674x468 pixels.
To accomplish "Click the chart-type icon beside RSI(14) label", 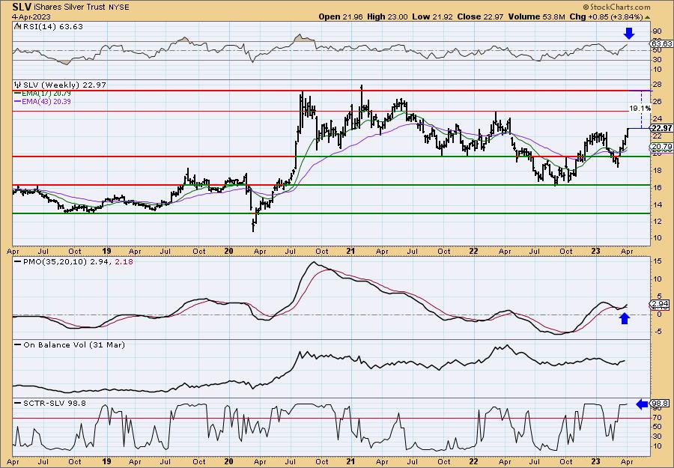I will pyautogui.click(x=16, y=27).
